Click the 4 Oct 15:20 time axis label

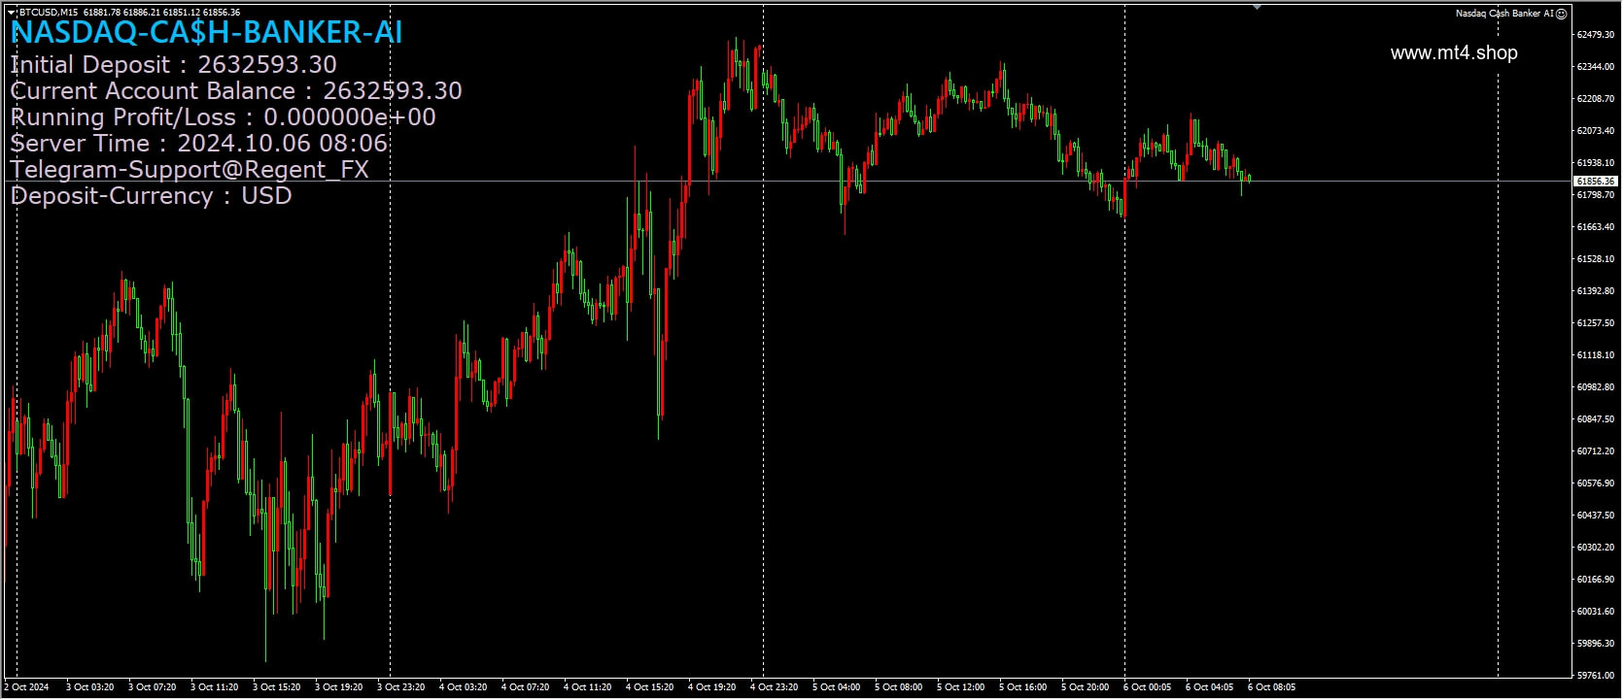coord(649,687)
